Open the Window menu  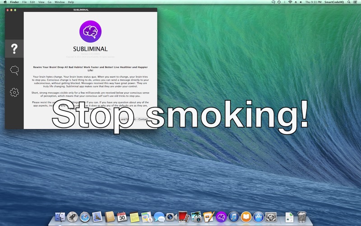pyautogui.click(x=59, y=2)
